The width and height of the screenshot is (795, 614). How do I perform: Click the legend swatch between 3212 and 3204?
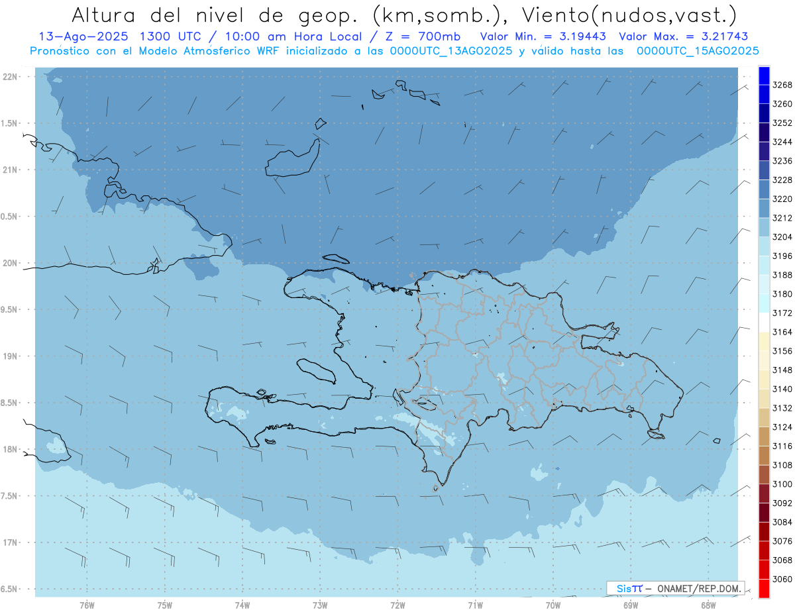point(764,227)
